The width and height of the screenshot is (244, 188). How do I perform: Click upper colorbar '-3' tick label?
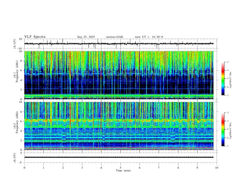click(227, 62)
